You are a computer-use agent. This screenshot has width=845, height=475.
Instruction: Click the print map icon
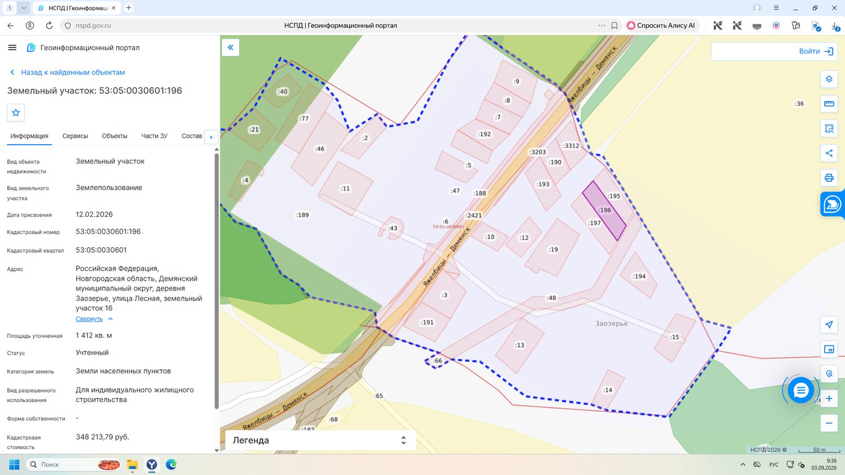829,178
